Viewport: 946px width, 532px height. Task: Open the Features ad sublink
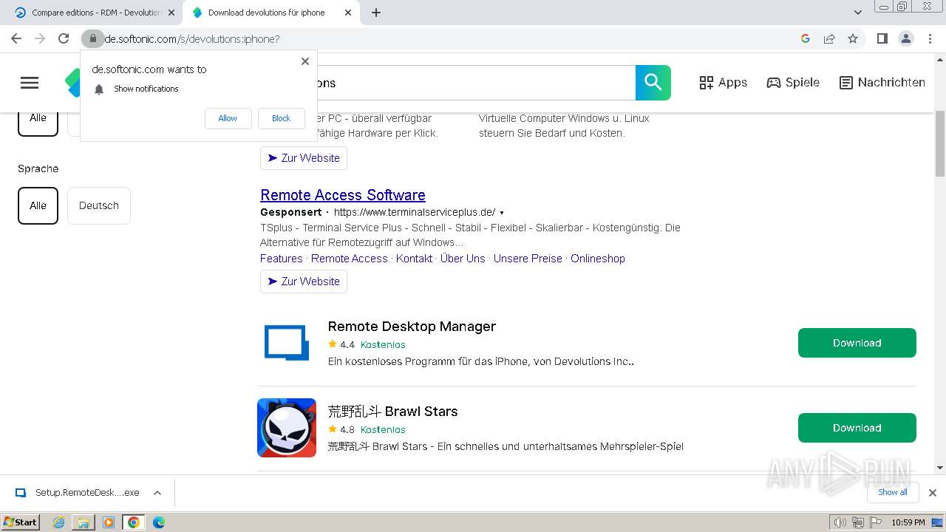click(281, 259)
